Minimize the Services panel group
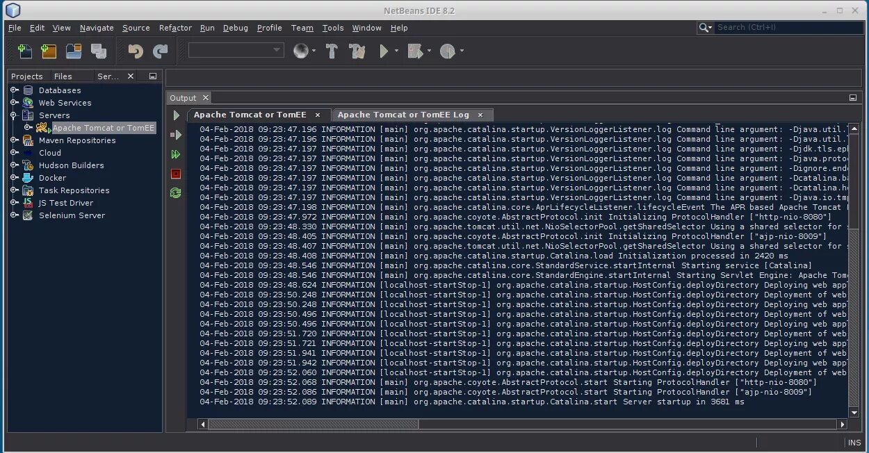 (x=153, y=76)
